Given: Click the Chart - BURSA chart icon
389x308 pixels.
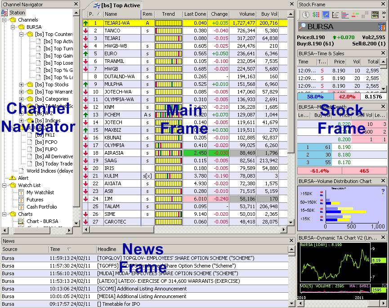Looking at the screenshot, I should [x=21, y=221].
